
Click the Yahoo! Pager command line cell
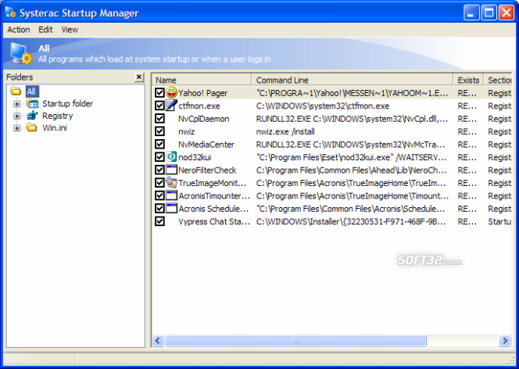[352, 93]
